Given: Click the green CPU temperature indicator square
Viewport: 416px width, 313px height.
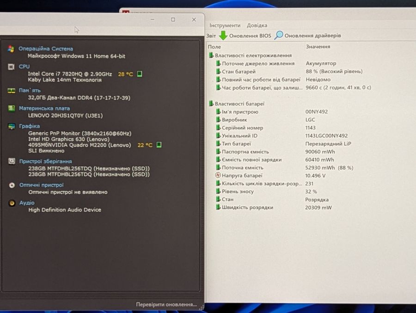Looking at the screenshot, I should click(140, 74).
